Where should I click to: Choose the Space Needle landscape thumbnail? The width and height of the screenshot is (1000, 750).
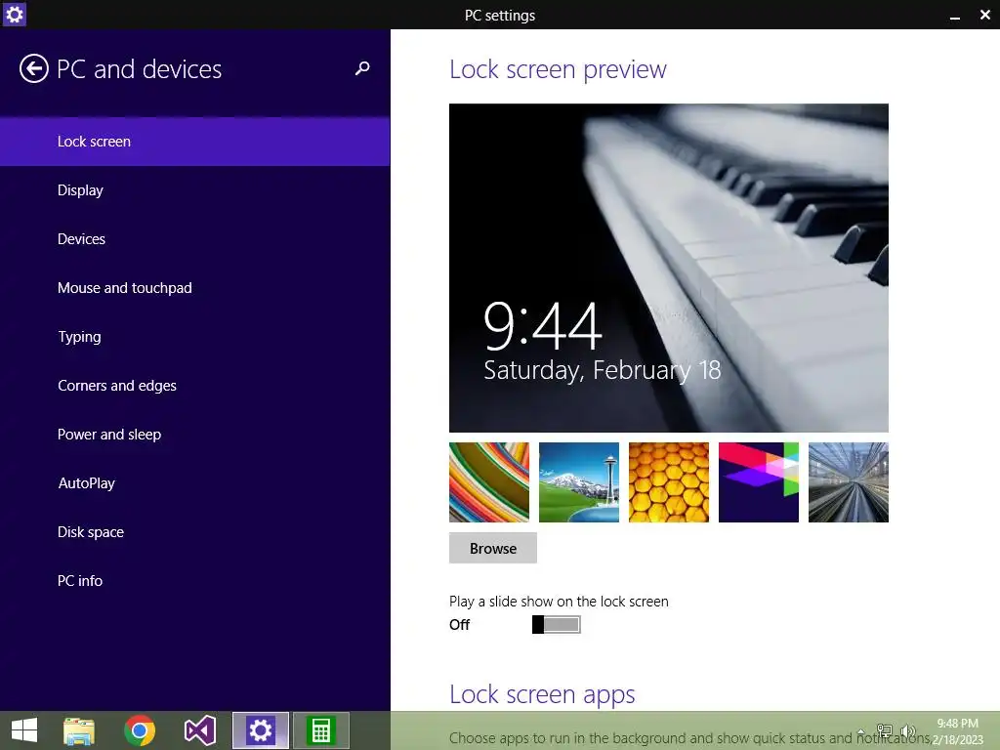pyautogui.click(x=579, y=482)
